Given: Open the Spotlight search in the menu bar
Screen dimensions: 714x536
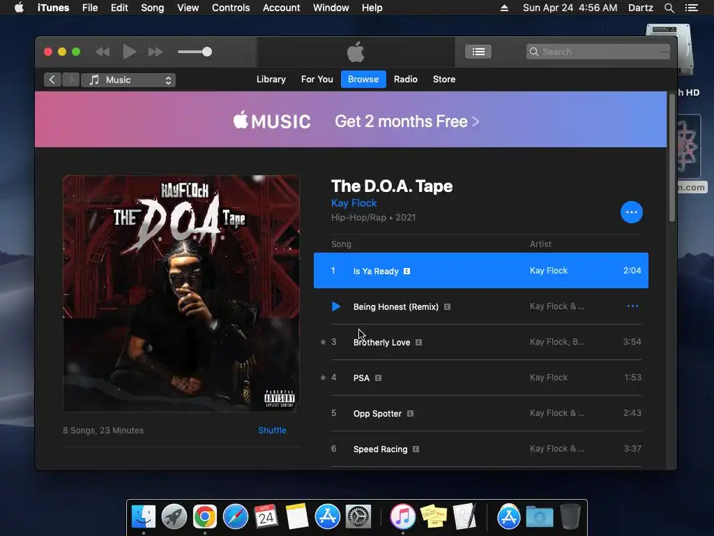Looking at the screenshot, I should [x=669, y=8].
